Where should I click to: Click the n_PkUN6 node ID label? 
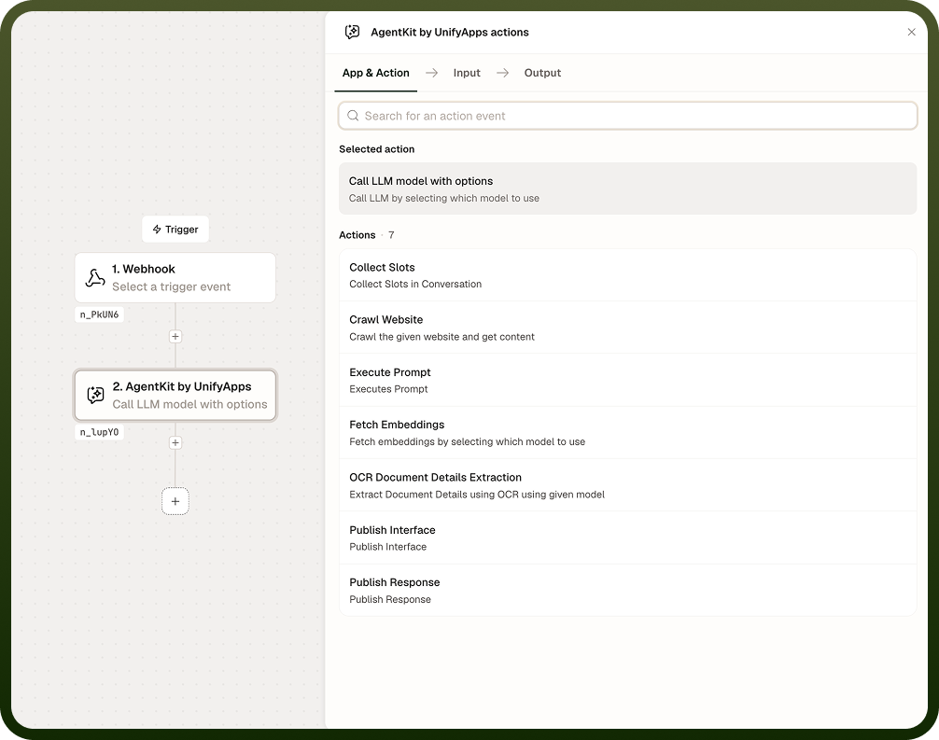(x=100, y=314)
